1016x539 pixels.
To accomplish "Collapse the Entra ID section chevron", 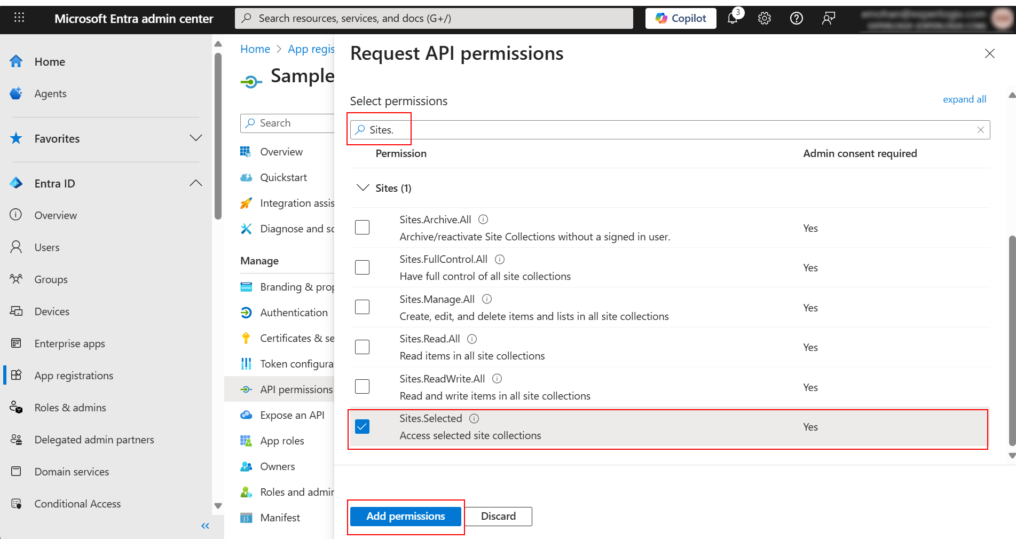I will (196, 183).
